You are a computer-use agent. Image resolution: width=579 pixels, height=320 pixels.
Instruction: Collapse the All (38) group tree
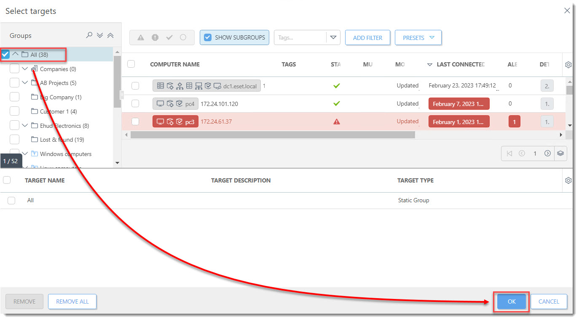coord(15,54)
